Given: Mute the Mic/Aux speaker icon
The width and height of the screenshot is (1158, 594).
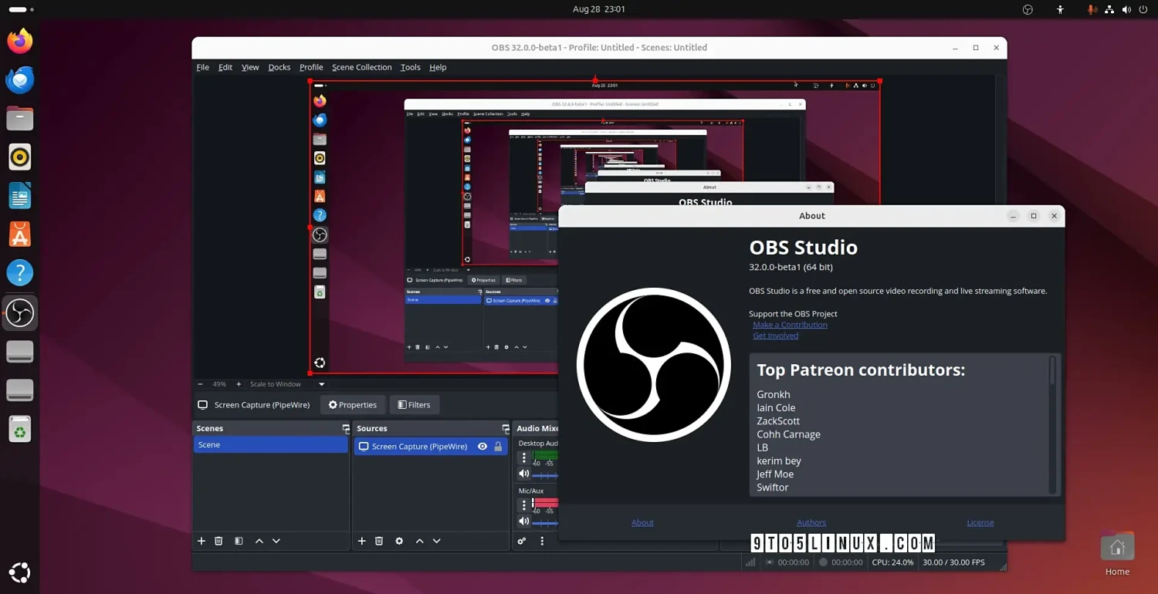Looking at the screenshot, I should pos(524,521).
